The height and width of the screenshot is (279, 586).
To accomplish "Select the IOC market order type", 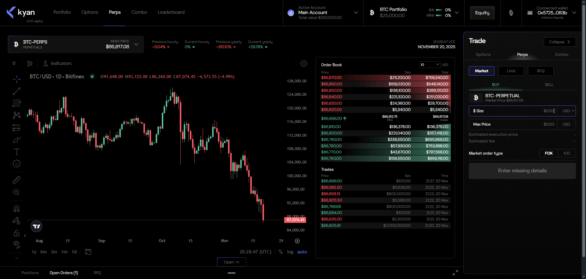I will coord(567,153).
